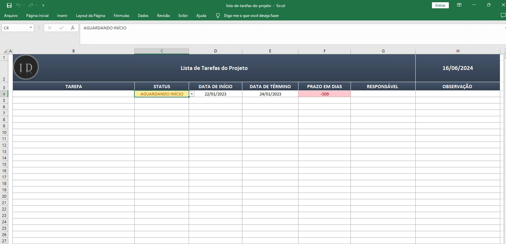This screenshot has height=244, width=506.
Task: Click the Undo arrow icon
Action: [x=19, y=5]
